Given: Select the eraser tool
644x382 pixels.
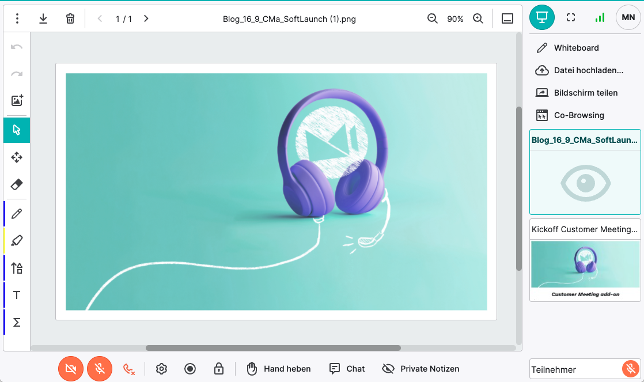Looking at the screenshot, I should (x=17, y=184).
